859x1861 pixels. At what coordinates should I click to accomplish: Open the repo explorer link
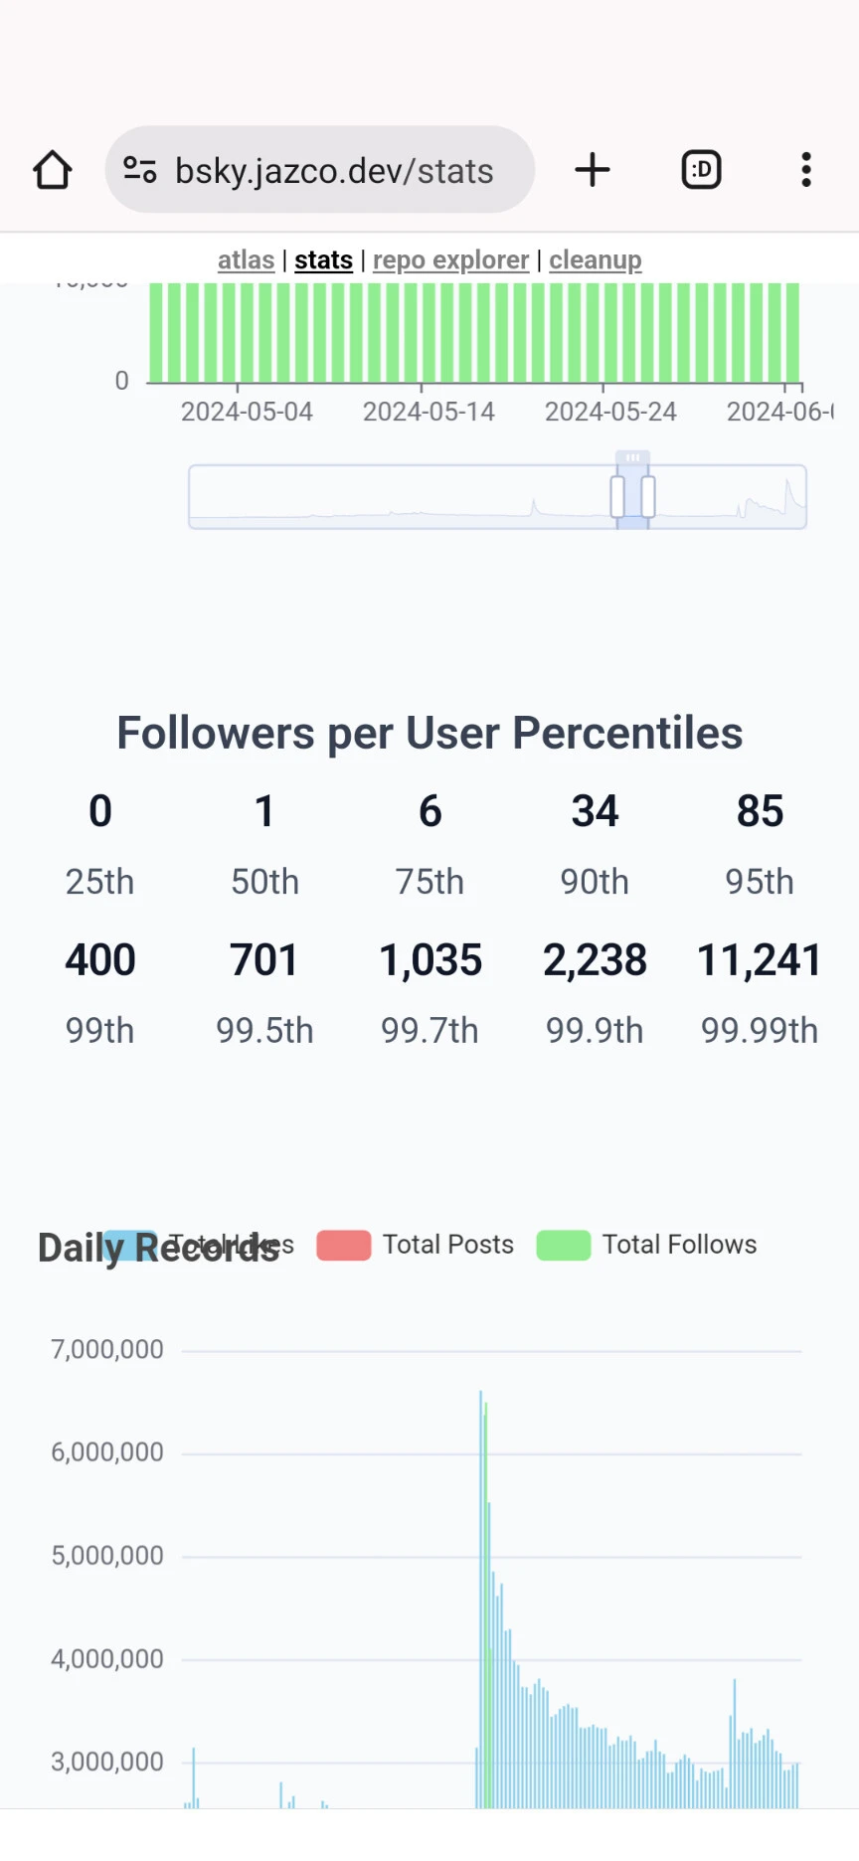(450, 260)
